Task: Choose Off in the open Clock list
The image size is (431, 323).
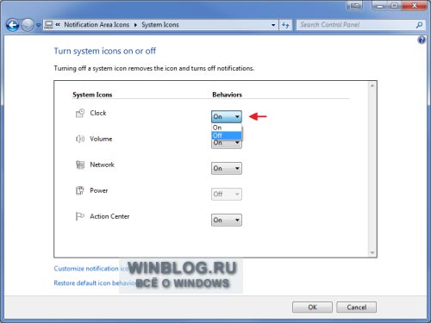Action: click(x=227, y=135)
